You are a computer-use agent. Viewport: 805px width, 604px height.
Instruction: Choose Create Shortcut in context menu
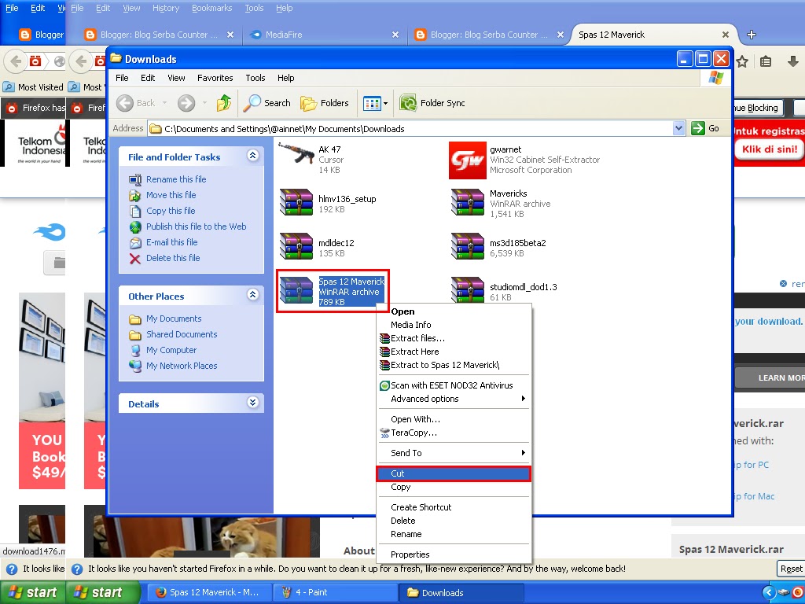point(454,507)
